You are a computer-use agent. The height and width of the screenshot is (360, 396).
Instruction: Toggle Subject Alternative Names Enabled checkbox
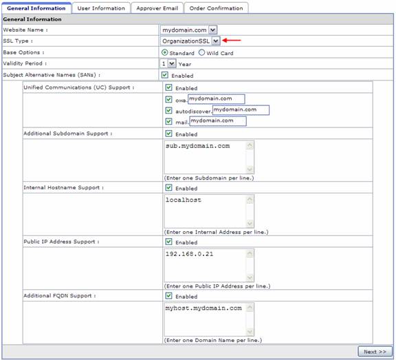165,75
